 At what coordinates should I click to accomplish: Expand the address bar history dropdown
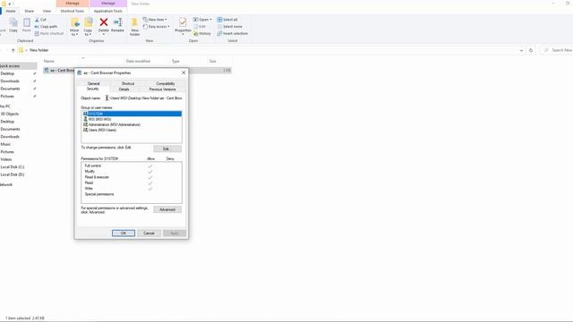coord(521,50)
